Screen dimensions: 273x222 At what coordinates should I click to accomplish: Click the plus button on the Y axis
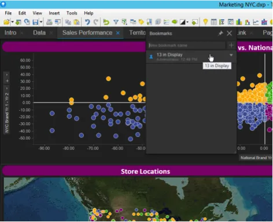click(x=7, y=81)
